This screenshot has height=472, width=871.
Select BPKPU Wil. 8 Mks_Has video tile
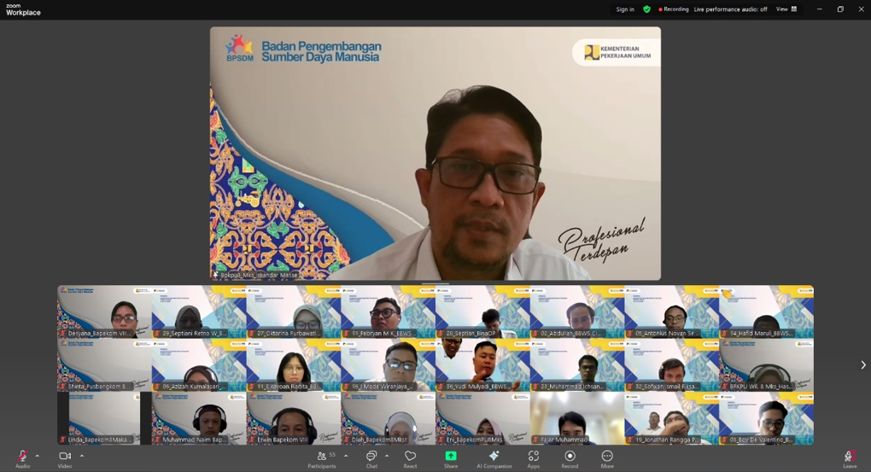click(767, 364)
